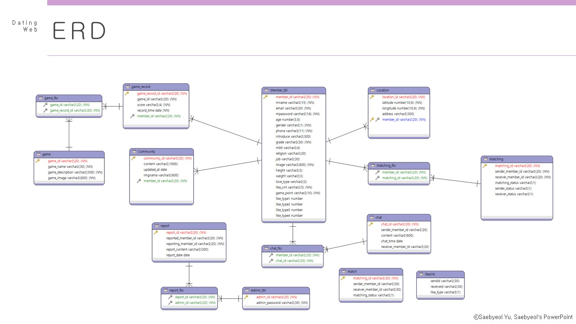Screen dimensions: 576x324
Task: Select 'chat_time date' in chat table
Action: click(392, 241)
